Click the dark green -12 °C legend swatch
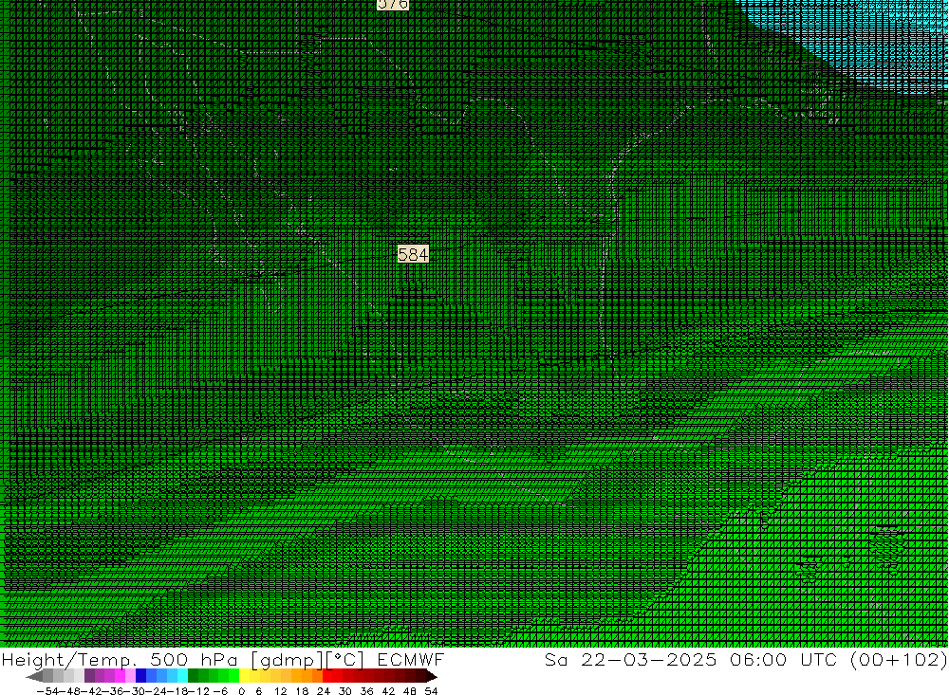 click(193, 676)
